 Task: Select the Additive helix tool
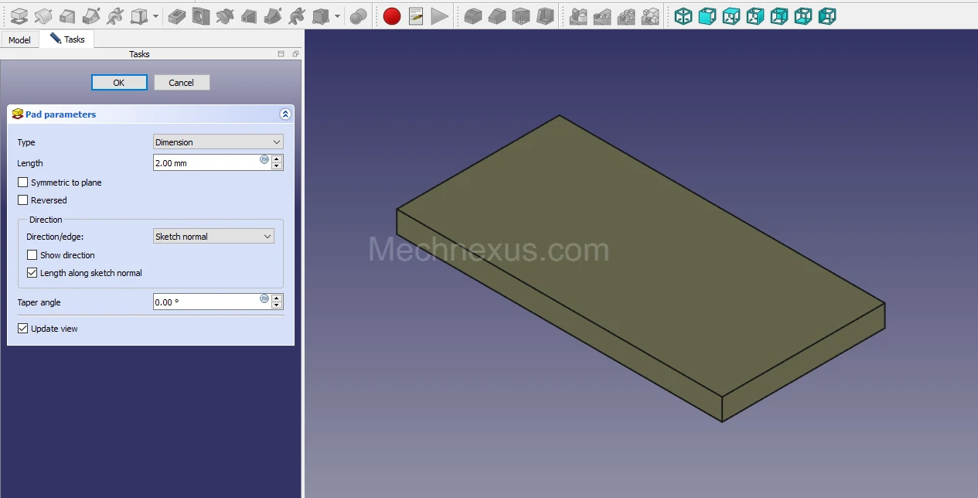[x=115, y=15]
